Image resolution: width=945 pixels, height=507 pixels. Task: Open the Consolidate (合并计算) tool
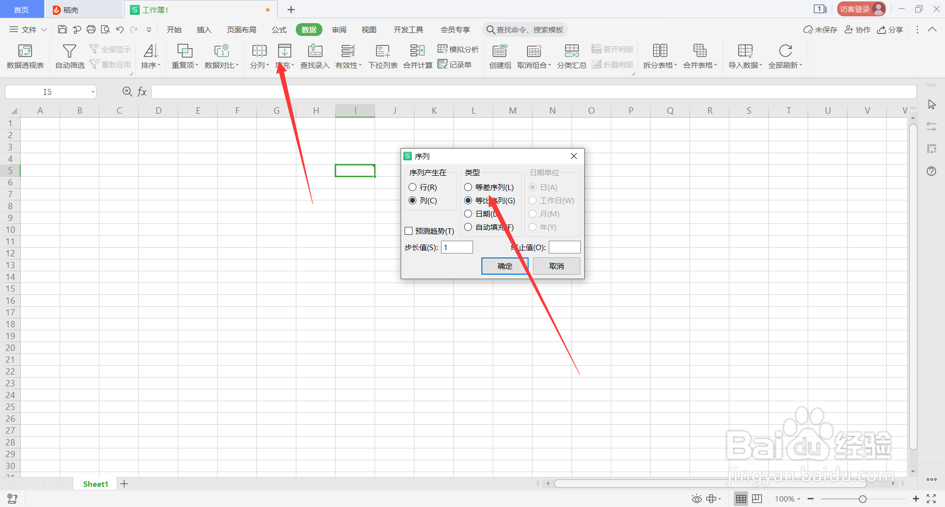coord(418,56)
